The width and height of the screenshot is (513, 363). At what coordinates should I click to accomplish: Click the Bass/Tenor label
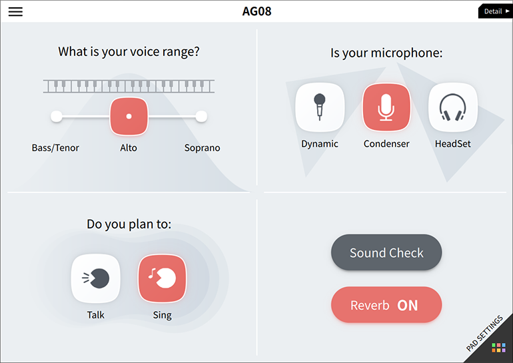(x=55, y=148)
